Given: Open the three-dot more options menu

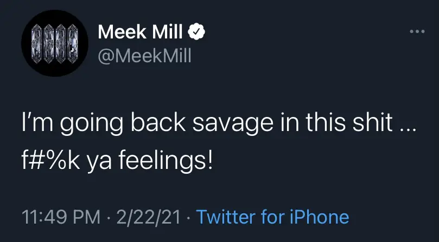Looking at the screenshot, I should [416, 32].
